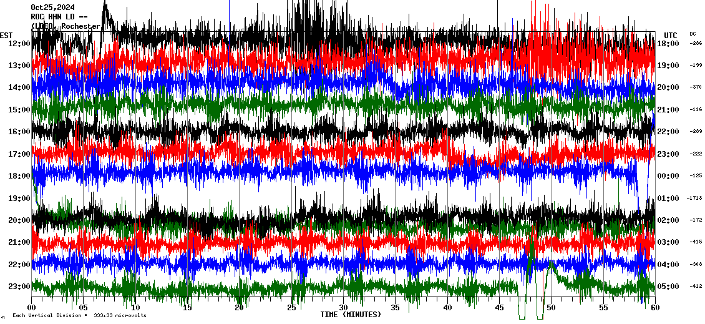Click the 20:00 label on EST axis
Screen dimensions: 705x324
point(19,220)
